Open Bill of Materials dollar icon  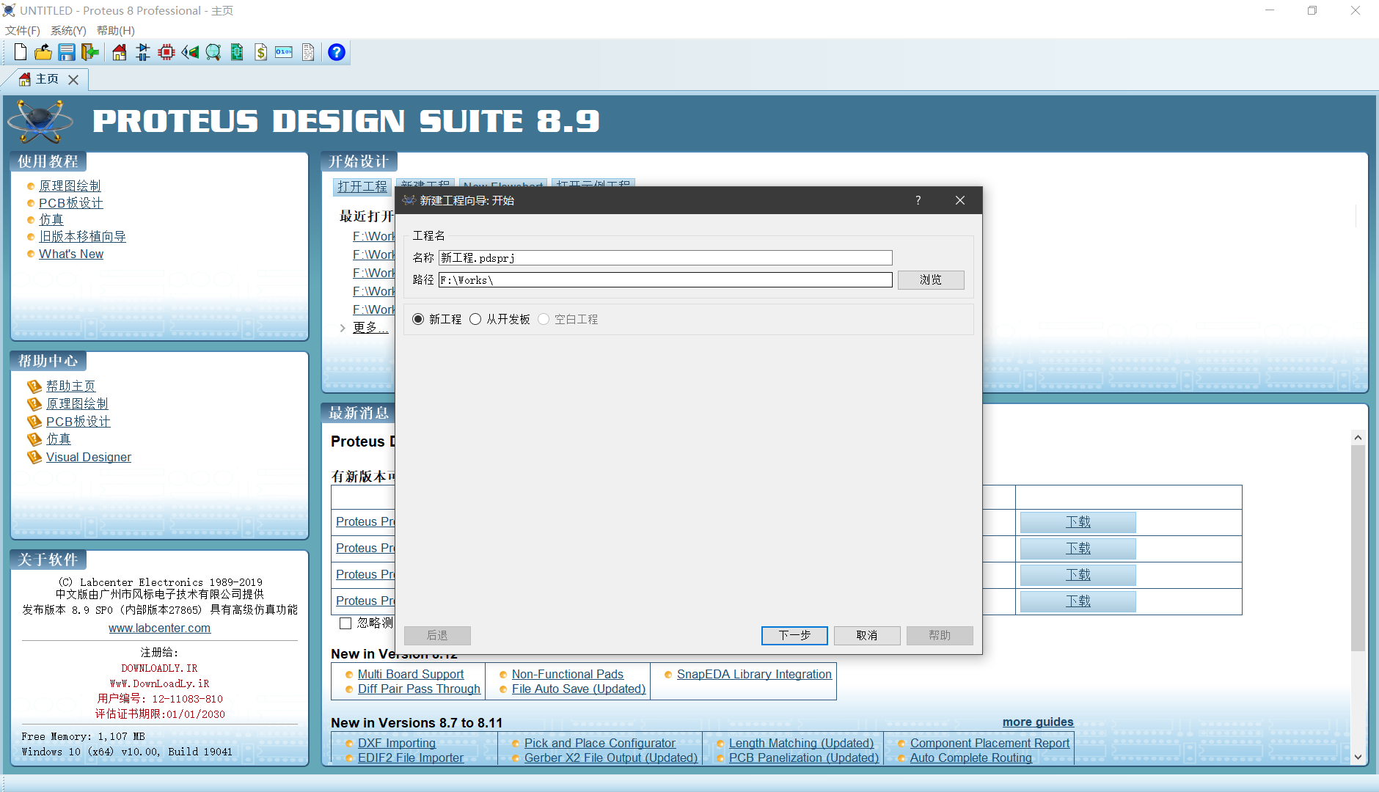pyautogui.click(x=261, y=52)
